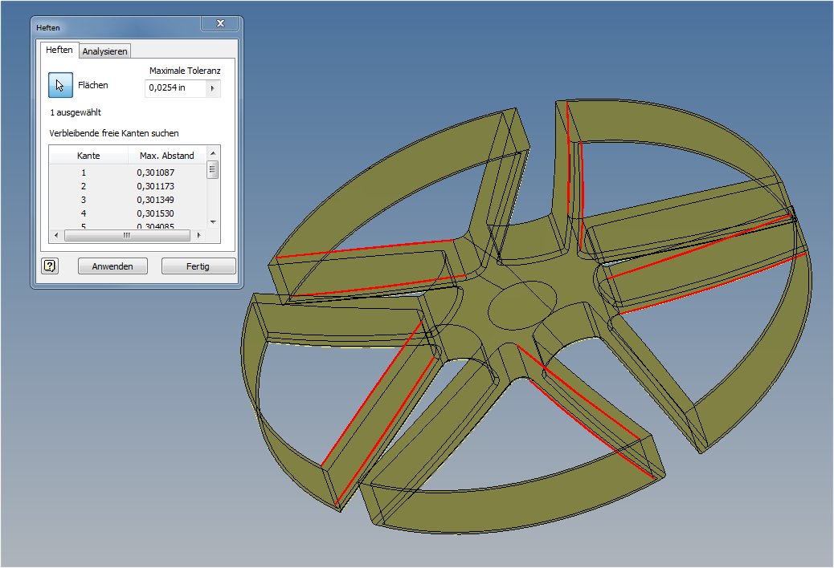This screenshot has width=834, height=568.
Task: Select edge row 3 with 0,301349
Action: [x=128, y=200]
